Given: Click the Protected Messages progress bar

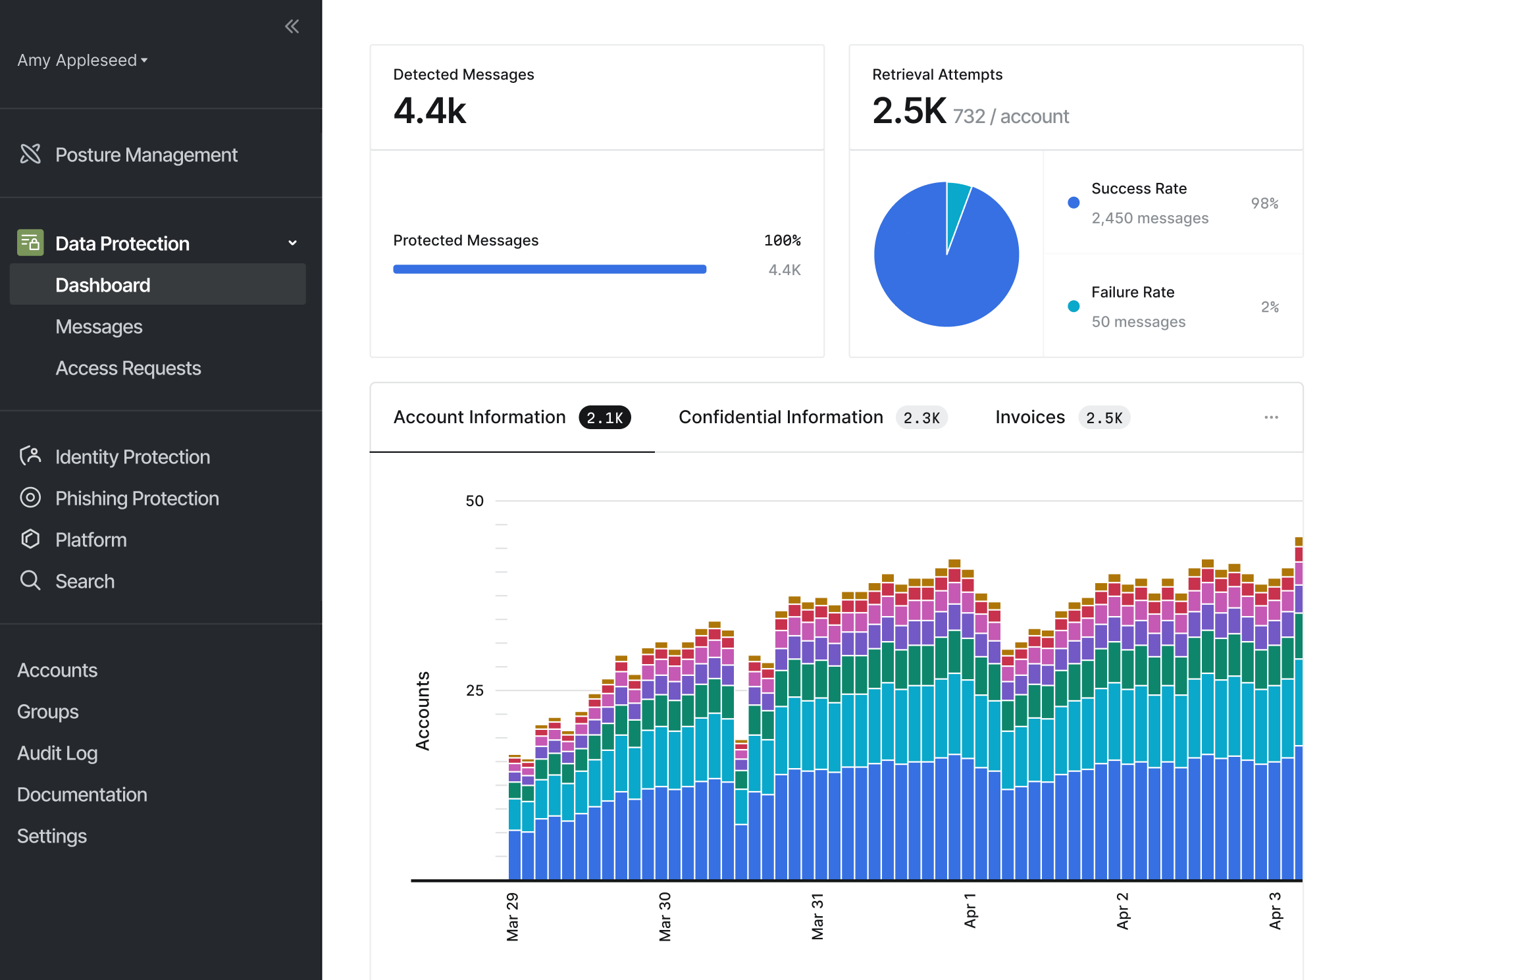Looking at the screenshot, I should point(550,269).
